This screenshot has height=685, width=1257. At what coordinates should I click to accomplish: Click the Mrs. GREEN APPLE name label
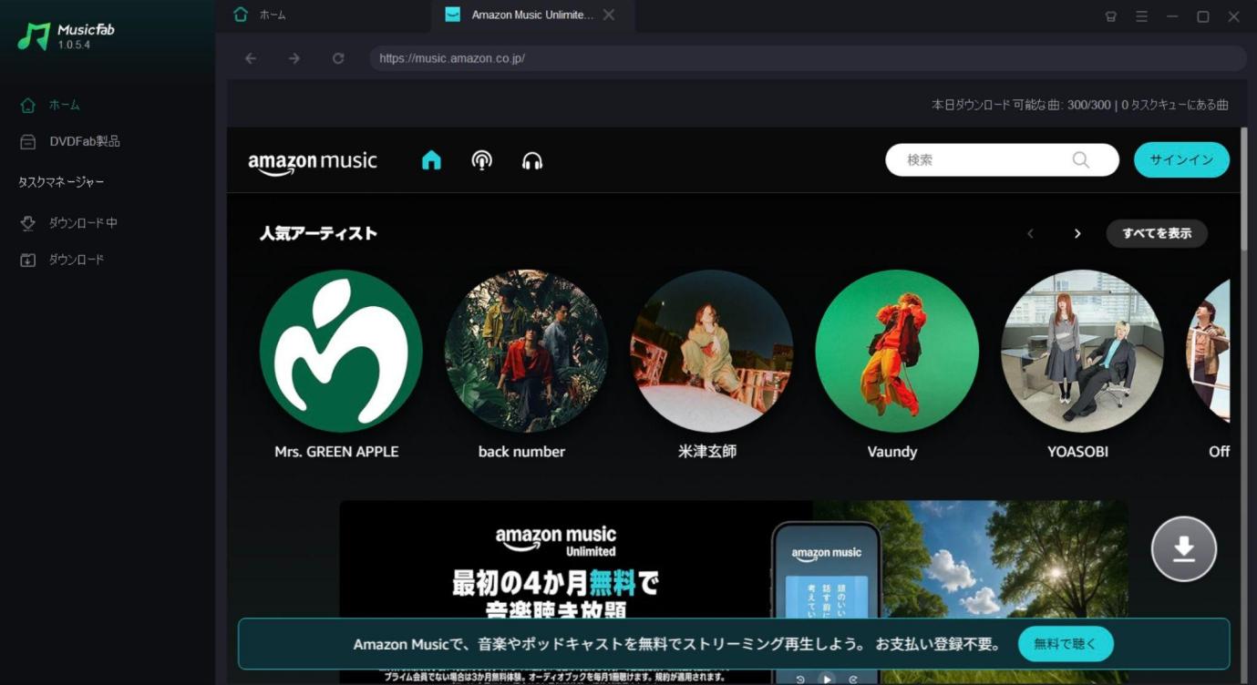click(x=336, y=452)
